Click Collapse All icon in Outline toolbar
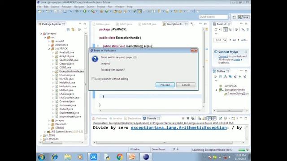Screen dimensions: 287x161 pyautogui.click(x=221, y=76)
